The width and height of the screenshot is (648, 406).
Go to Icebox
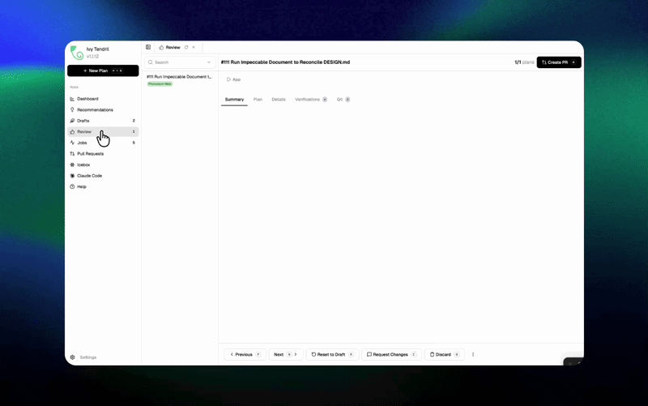coord(103,165)
